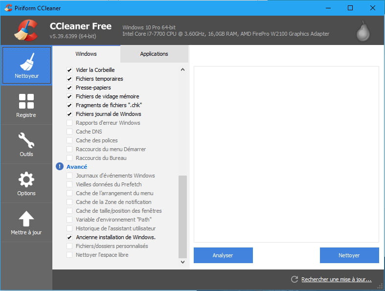
Task: Uncheck Fichiers temporaires
Action: pyautogui.click(x=69, y=79)
